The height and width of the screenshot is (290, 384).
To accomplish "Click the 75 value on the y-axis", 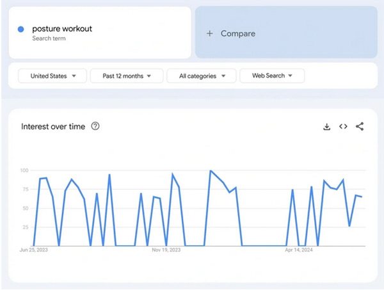I will pos(26,189).
